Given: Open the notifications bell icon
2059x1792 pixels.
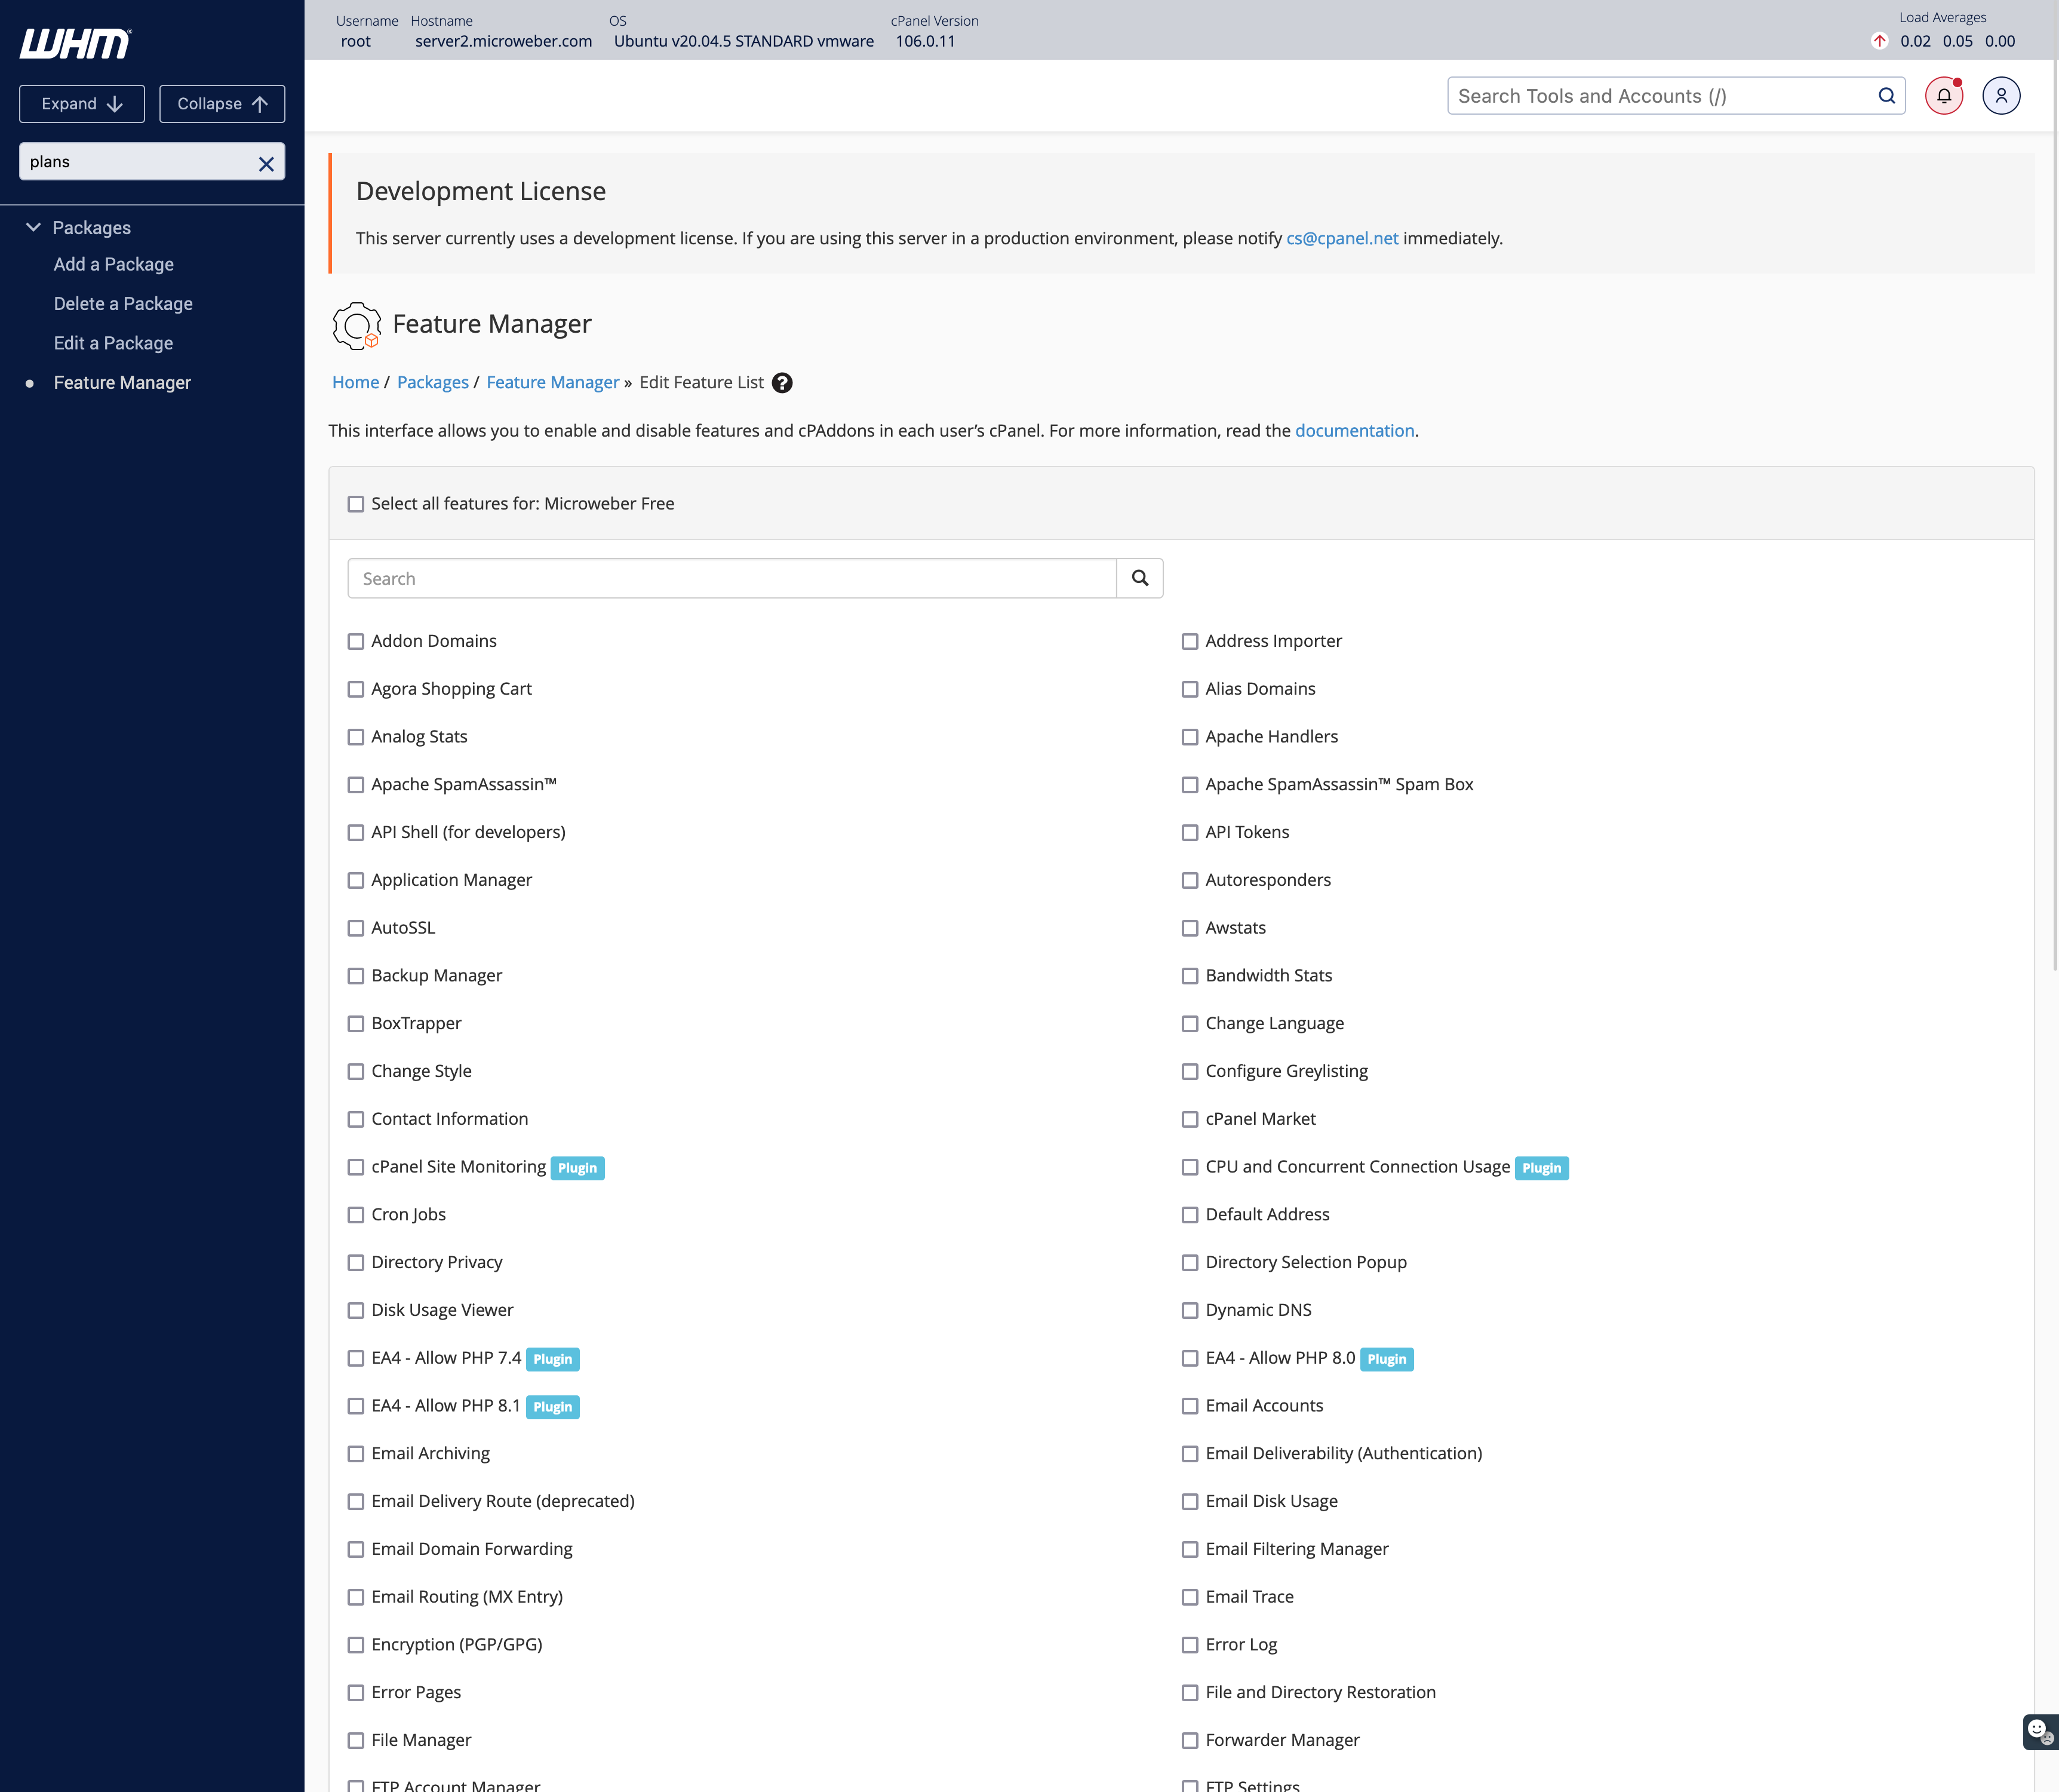Looking at the screenshot, I should click(1944, 96).
